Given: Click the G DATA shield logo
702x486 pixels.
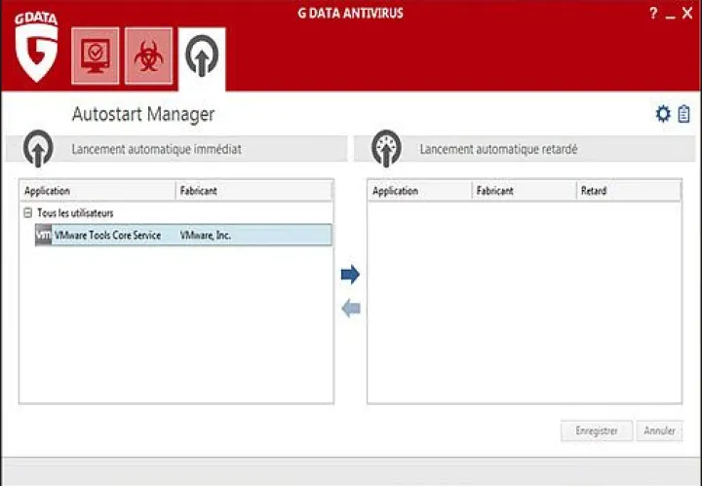Looking at the screenshot, I should coord(36,46).
